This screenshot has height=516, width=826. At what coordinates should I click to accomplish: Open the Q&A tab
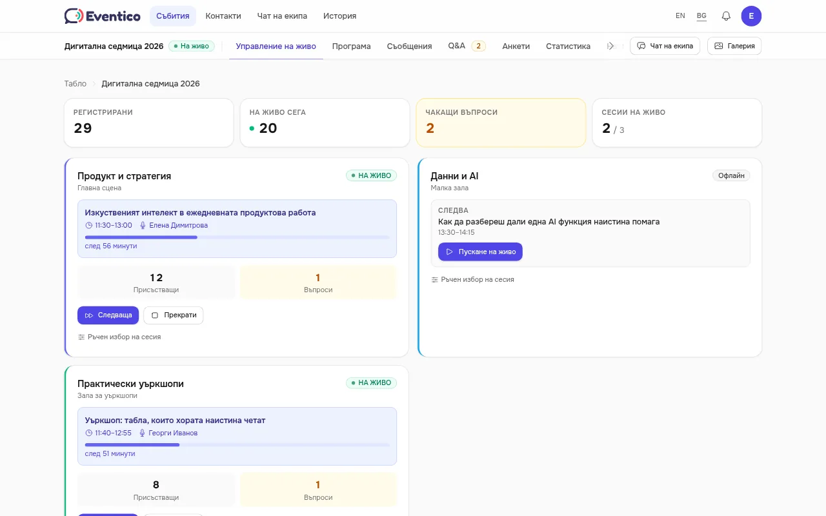(467, 46)
